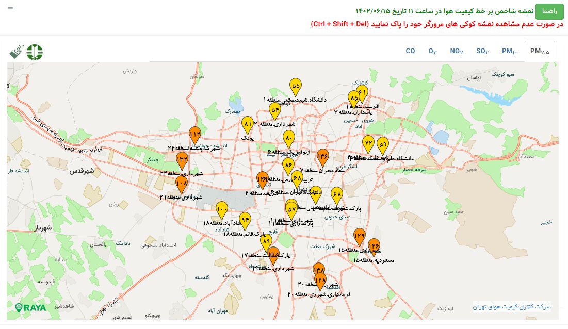Image resolution: width=568 pixels, height=329 pixels.
Task: Click the orange 126 marker at مسعودیه
Action: (x=374, y=247)
